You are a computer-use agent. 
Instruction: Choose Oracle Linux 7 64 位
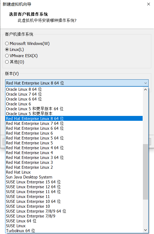[x=74, y=94]
